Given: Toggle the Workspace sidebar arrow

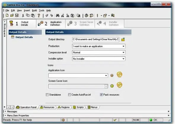Looking at the screenshot, I should [4, 22].
